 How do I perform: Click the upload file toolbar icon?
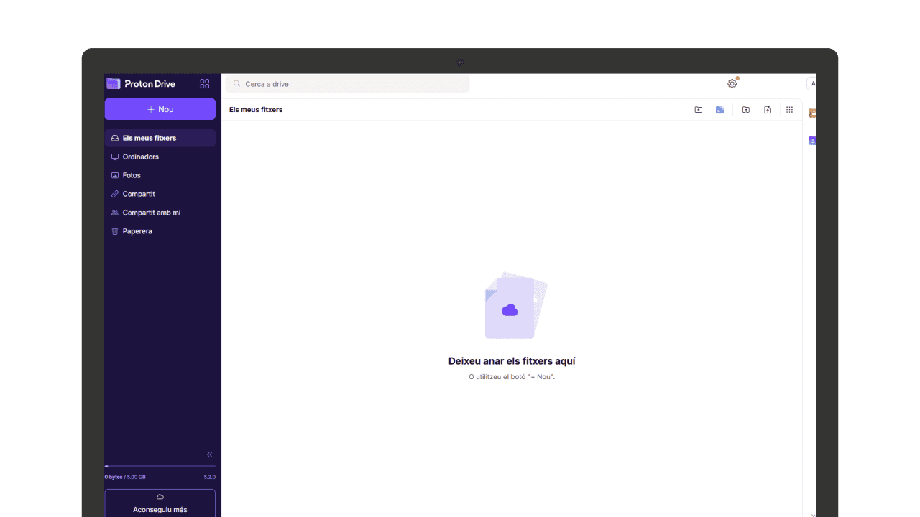click(768, 110)
